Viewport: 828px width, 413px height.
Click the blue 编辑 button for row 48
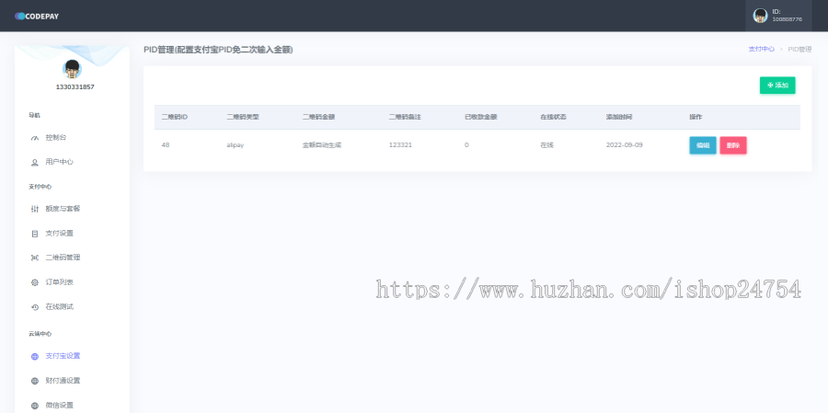(703, 145)
